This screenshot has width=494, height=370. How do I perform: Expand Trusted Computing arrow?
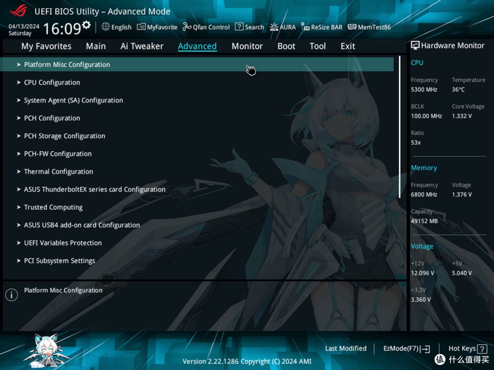(x=19, y=207)
